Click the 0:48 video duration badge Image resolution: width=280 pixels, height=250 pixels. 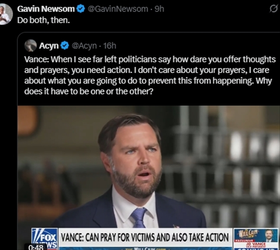pos(36,247)
